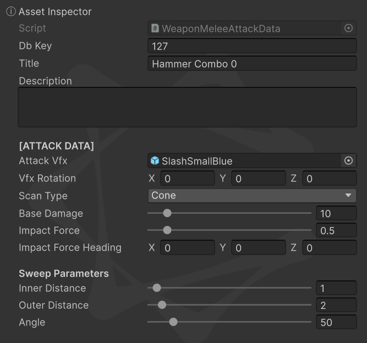Click the Inner Distance slider handle

[x=157, y=287]
